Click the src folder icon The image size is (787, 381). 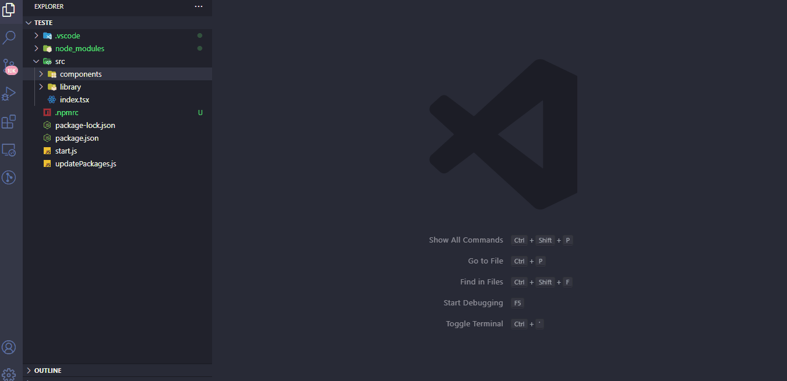[47, 61]
